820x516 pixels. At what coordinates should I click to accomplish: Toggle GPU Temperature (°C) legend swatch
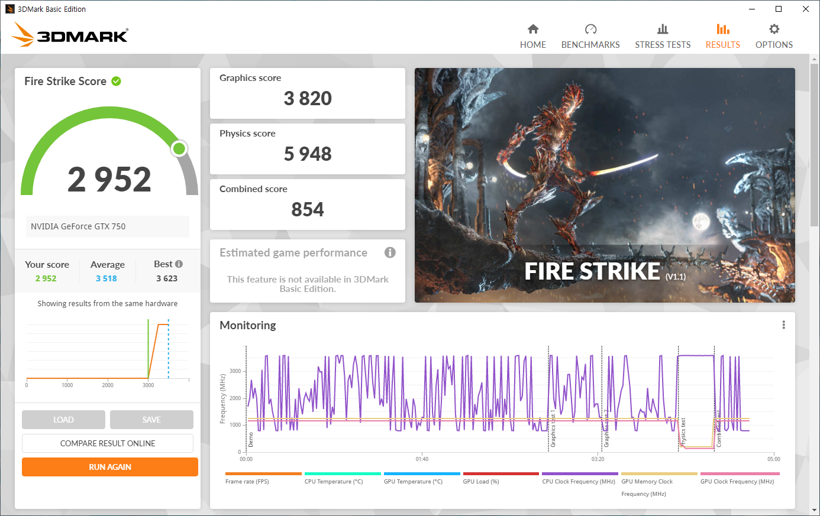(x=422, y=473)
